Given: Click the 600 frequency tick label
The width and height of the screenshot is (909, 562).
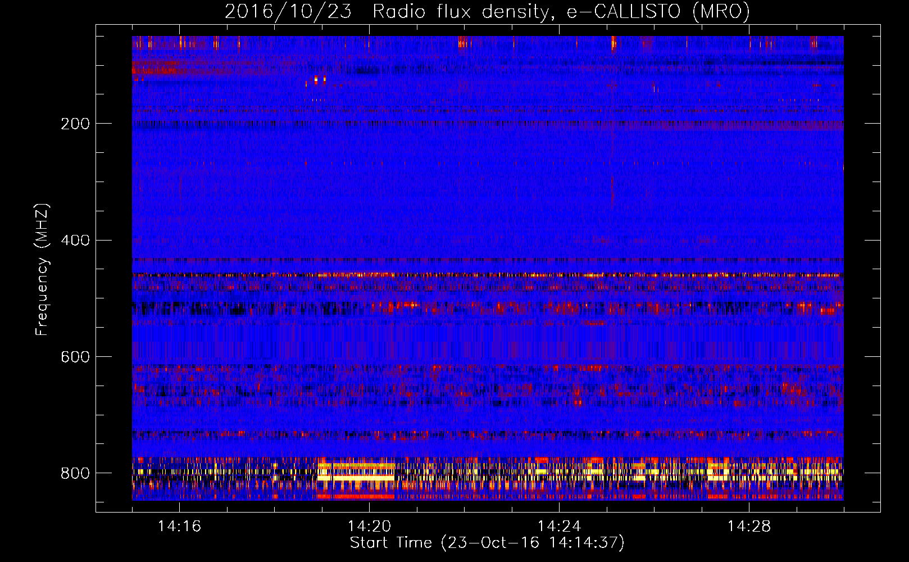Looking at the screenshot, I should [x=75, y=357].
